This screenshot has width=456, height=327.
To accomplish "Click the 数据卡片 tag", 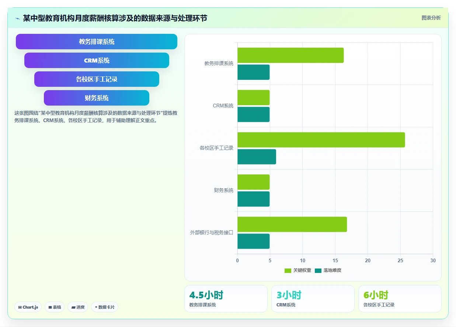I will pyautogui.click(x=105, y=307).
